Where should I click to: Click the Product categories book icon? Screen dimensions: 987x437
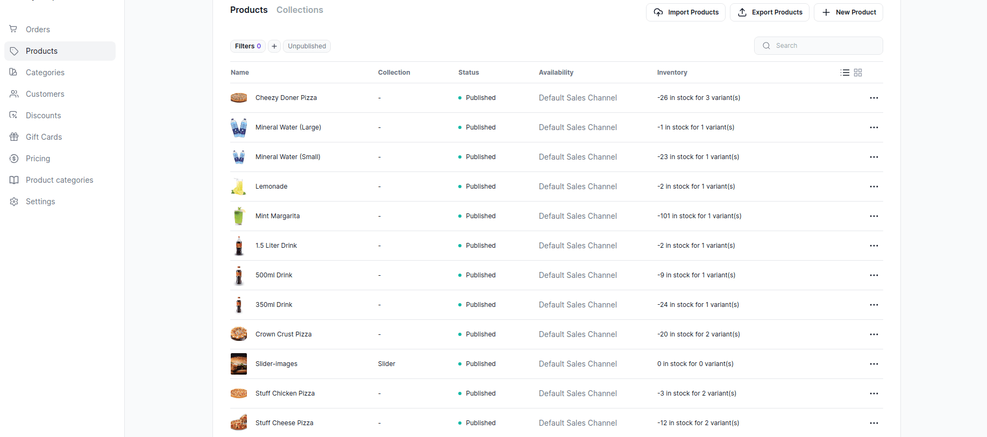coord(14,180)
